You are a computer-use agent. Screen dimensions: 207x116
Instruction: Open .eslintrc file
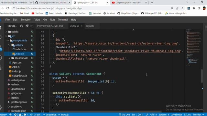(x=16, y=84)
